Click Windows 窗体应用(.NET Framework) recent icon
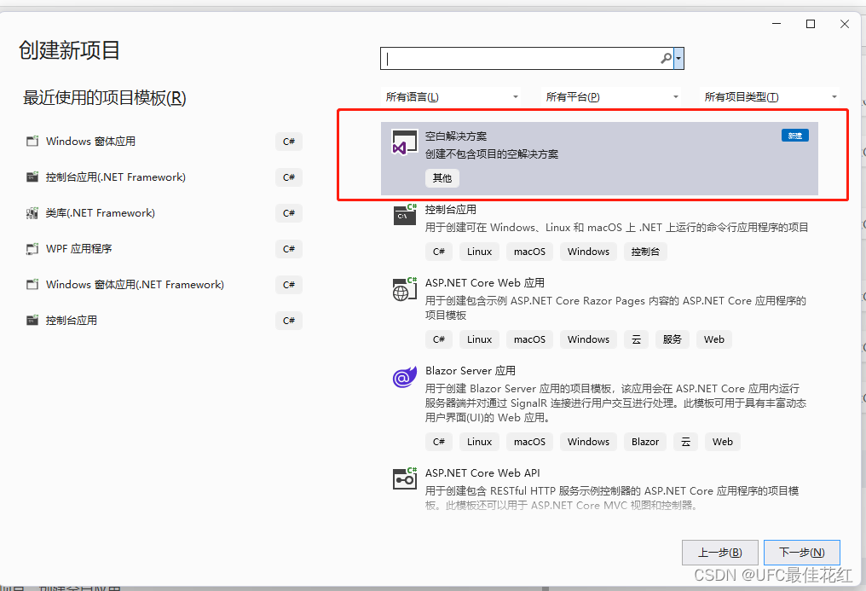The height and width of the screenshot is (591, 866). point(32,285)
